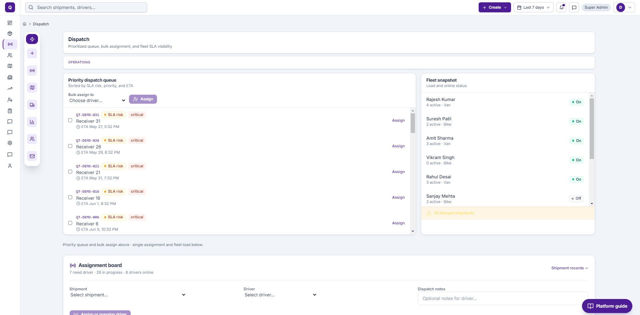Click the Super Admin role badge
Image resolution: width=640 pixels, height=315 pixels.
pyautogui.click(x=596, y=7)
